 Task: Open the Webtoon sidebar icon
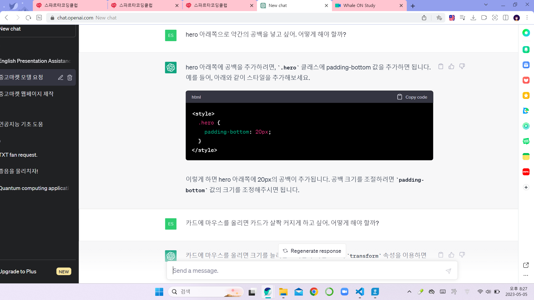pos(526,141)
